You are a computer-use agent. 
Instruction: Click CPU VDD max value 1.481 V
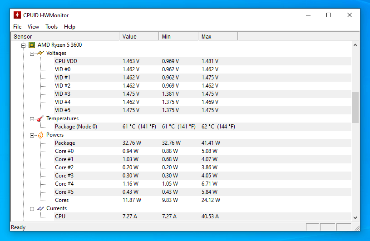[210, 61]
